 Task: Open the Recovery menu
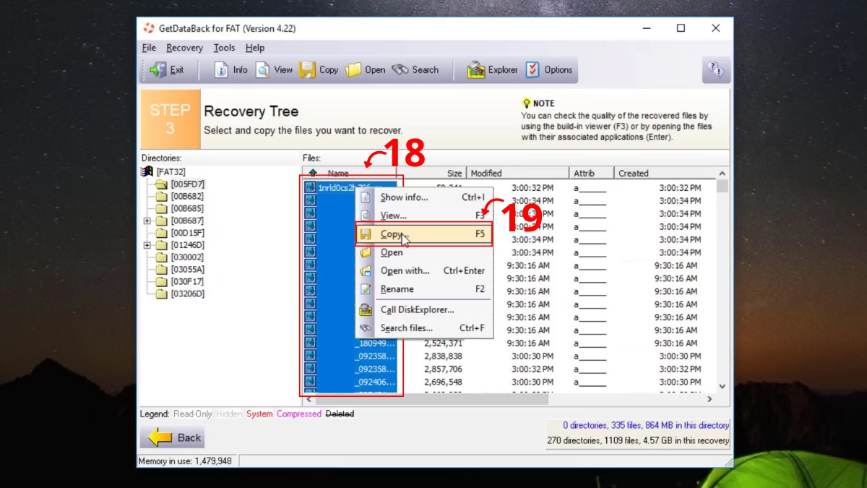184,48
